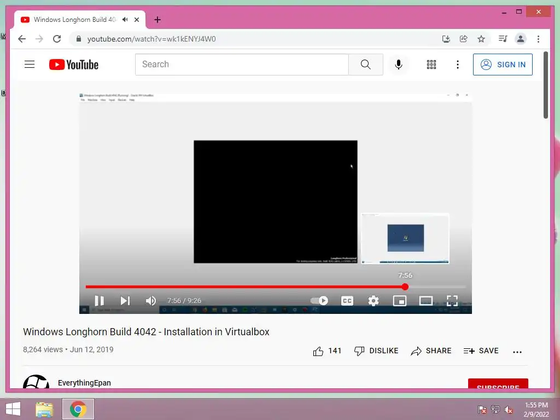
Task: Open the Chrome three-dot menu
Action: click(538, 39)
